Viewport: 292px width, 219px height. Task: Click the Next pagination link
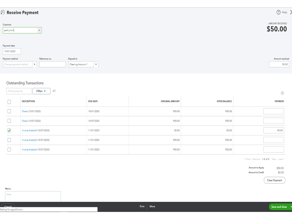click(x=274, y=159)
